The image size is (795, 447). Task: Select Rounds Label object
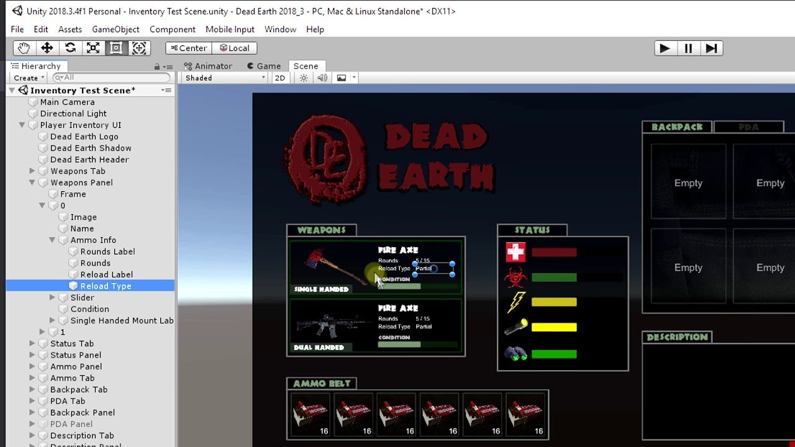107,251
